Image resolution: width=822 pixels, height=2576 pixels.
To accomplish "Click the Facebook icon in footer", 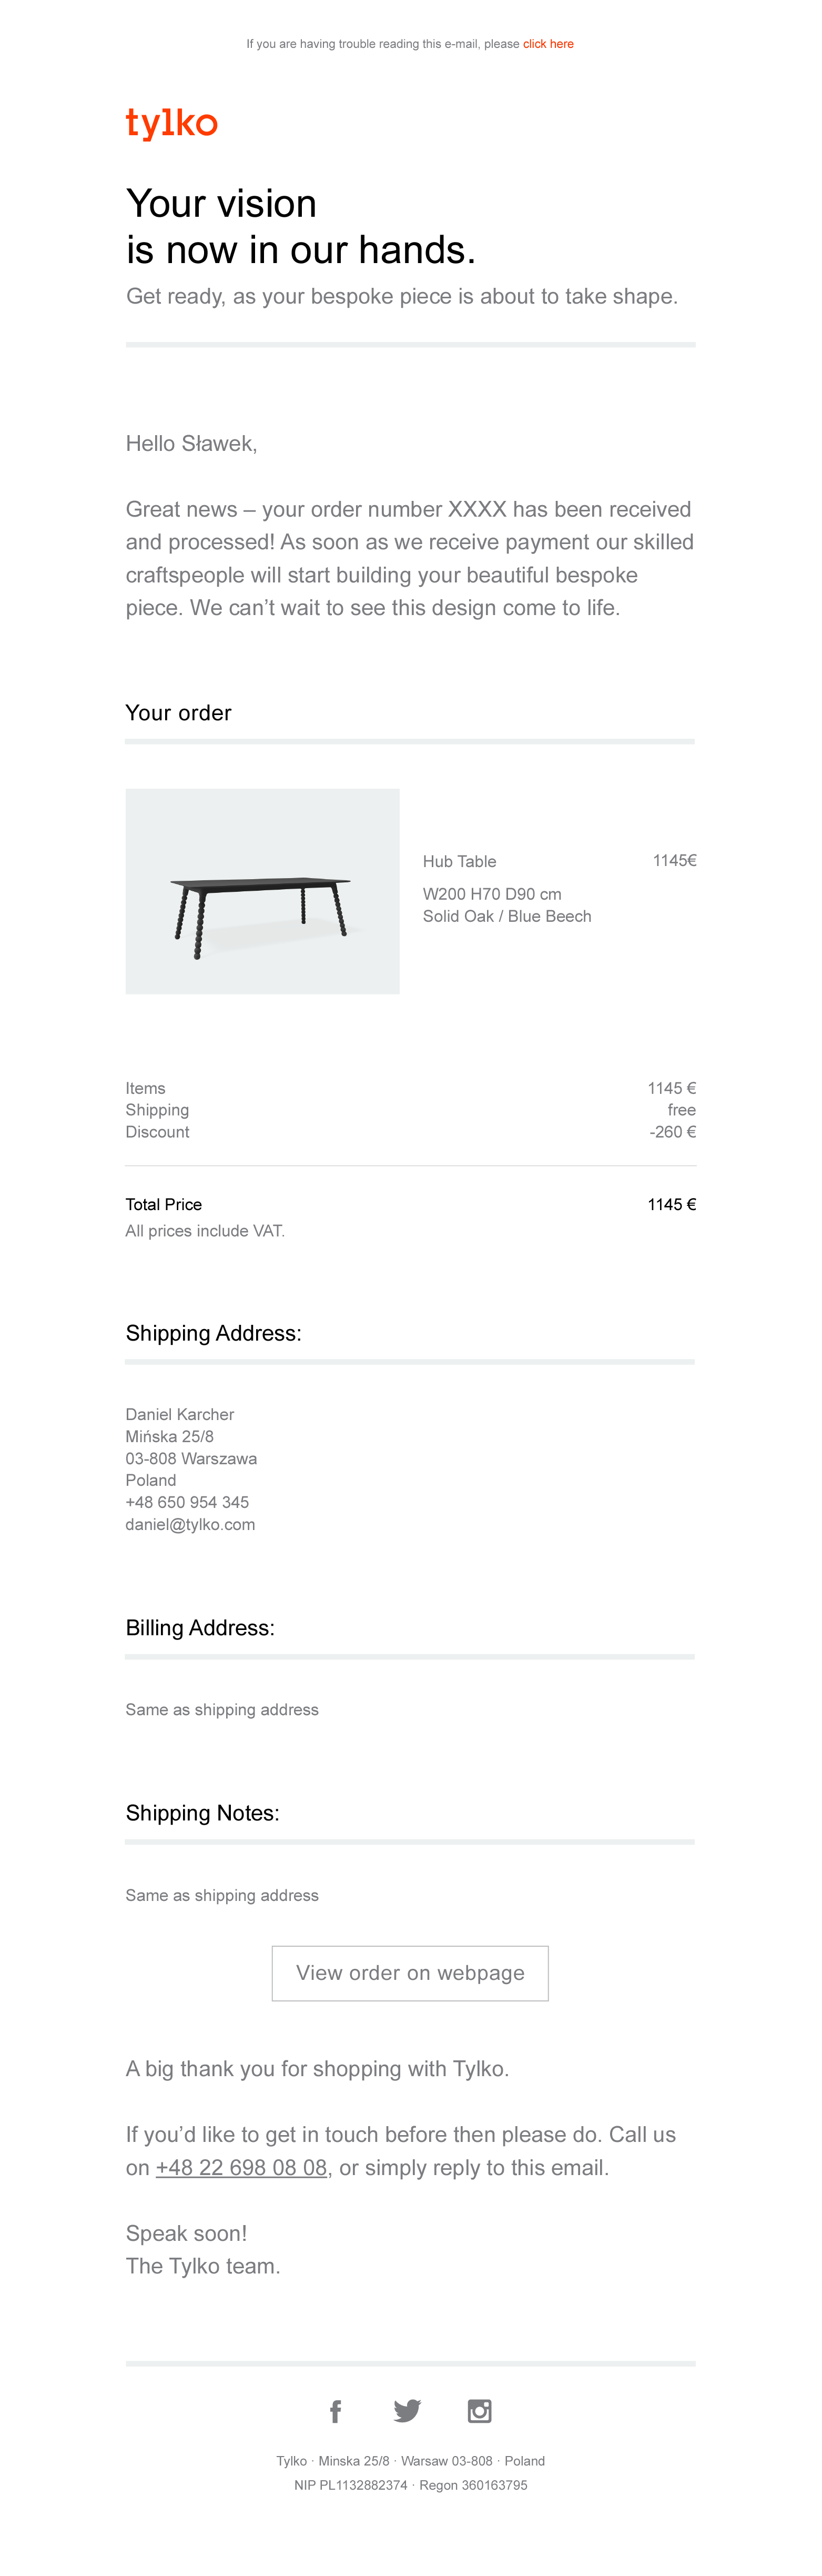I will tap(336, 2411).
